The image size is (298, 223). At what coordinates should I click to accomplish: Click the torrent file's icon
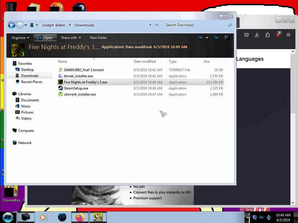(61, 70)
